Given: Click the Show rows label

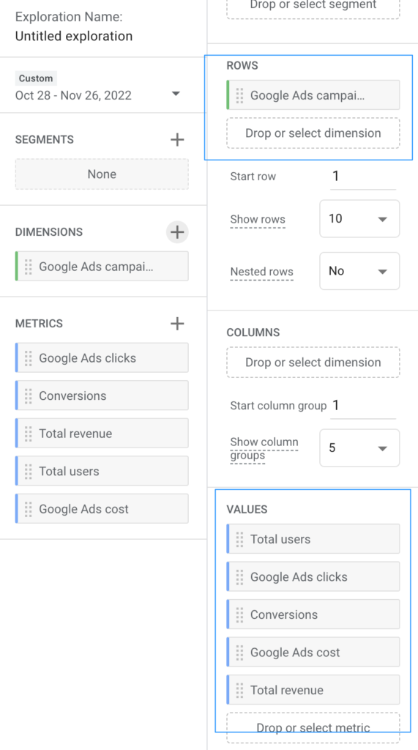Looking at the screenshot, I should pyautogui.click(x=258, y=220).
